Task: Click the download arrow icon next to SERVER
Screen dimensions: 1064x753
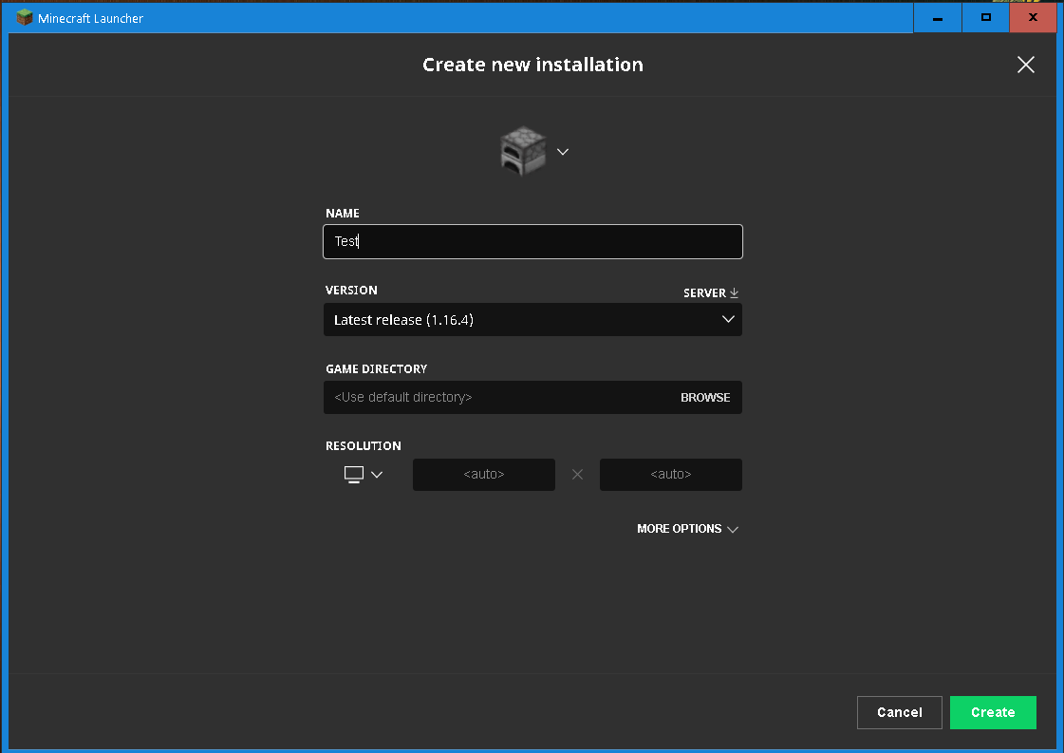Action: click(x=735, y=293)
